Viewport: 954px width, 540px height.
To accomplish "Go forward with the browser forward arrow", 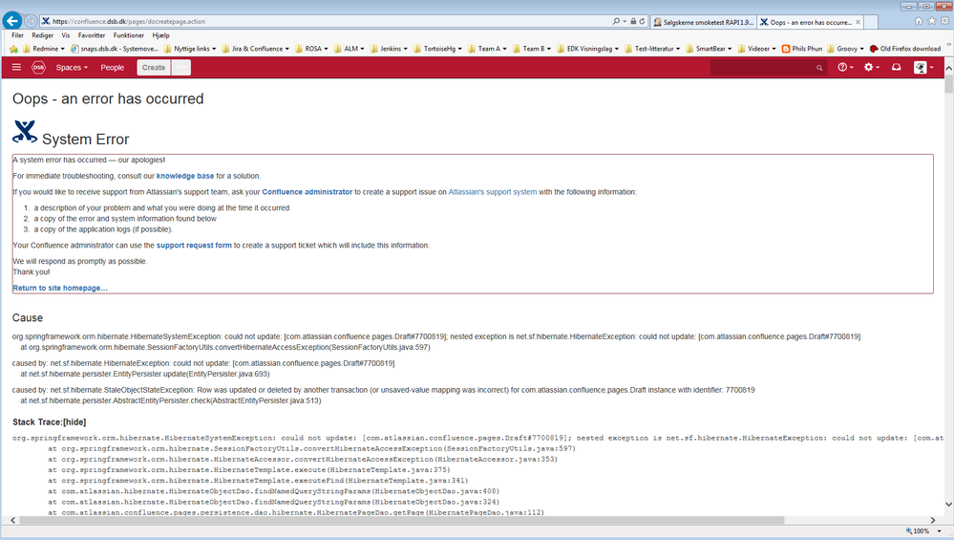I will 31,21.
